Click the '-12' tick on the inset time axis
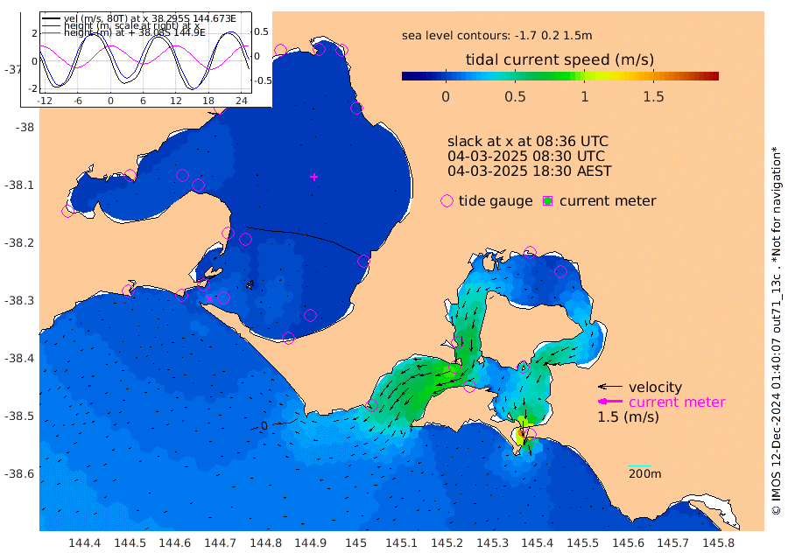This screenshot has height=553, width=788. click(46, 101)
